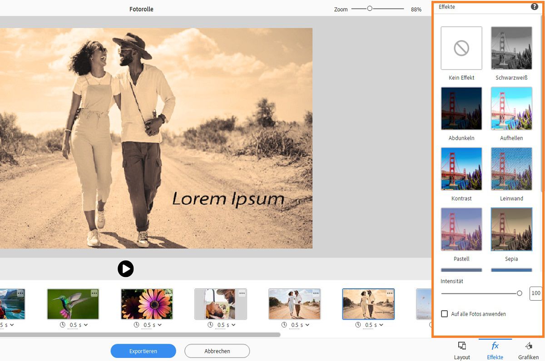This screenshot has height=361, width=545.
Task: Play the Fotorolle slideshow preview
Action: click(126, 268)
